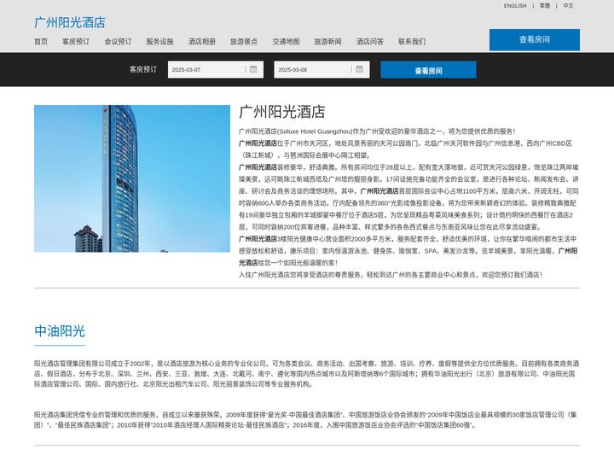Click the 查看房间 button in the booking bar
Screen dimensions: 614x461
point(428,70)
